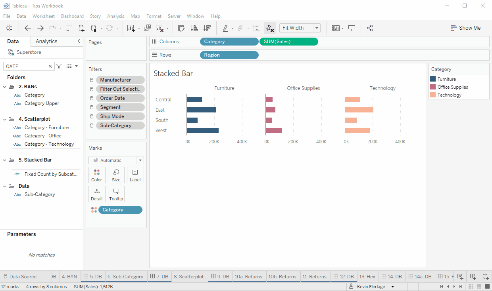This screenshot has height=291, width=492.
Task: Click the Sort Descending toolbar icon
Action: (x=207, y=28)
